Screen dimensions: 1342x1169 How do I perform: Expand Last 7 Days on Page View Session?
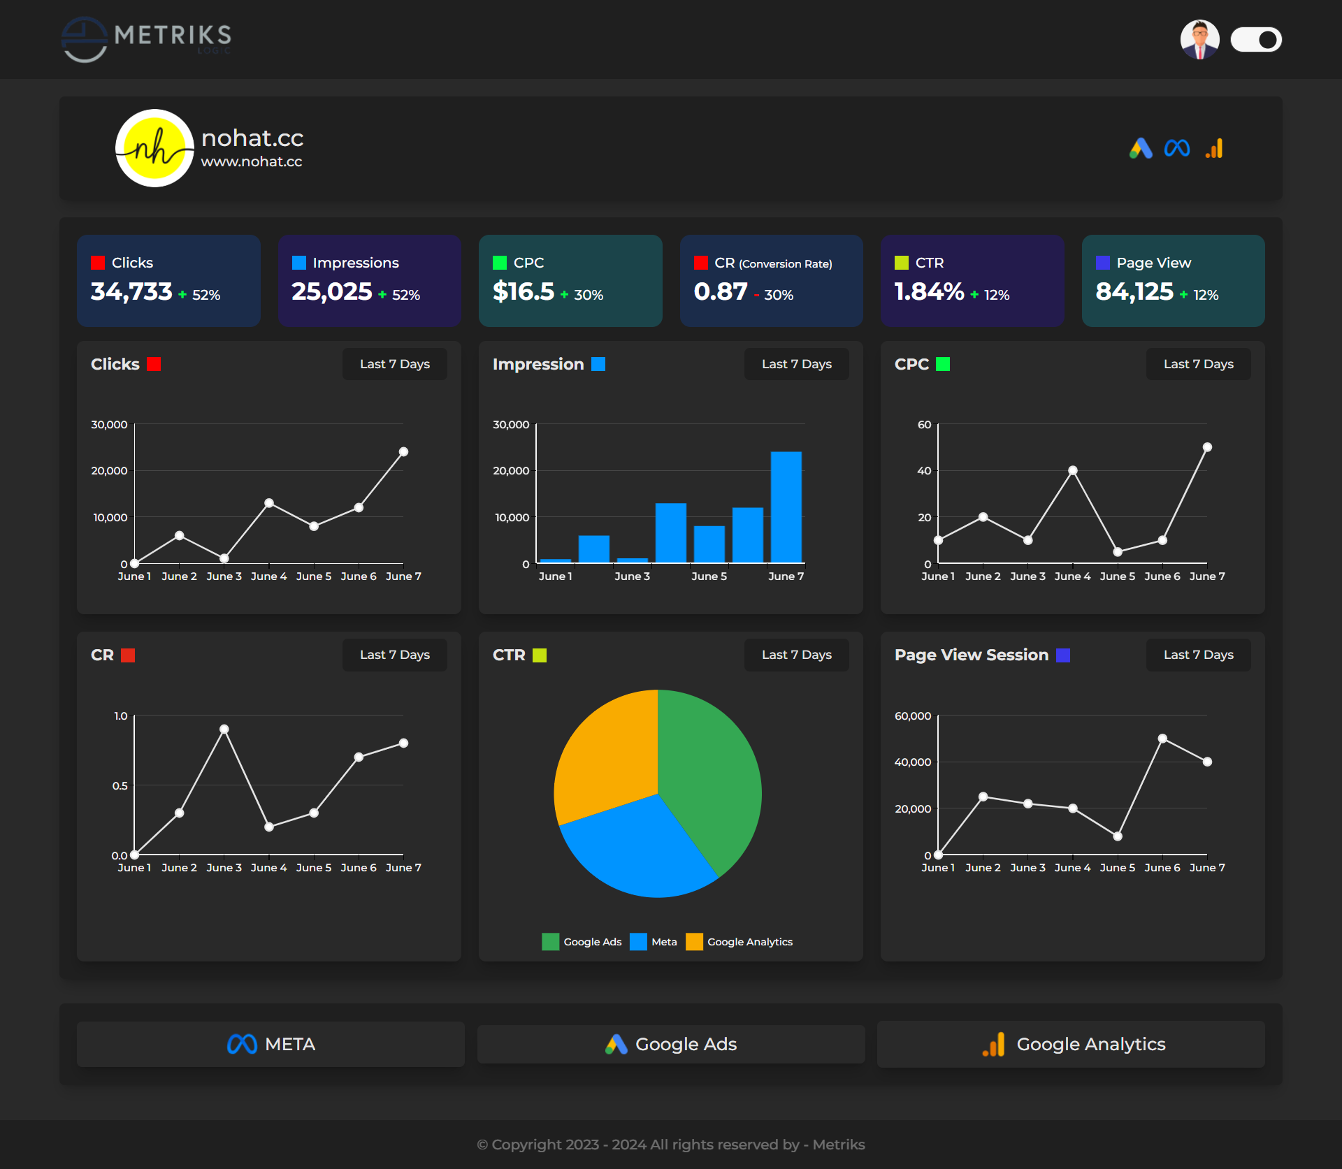pyautogui.click(x=1198, y=655)
